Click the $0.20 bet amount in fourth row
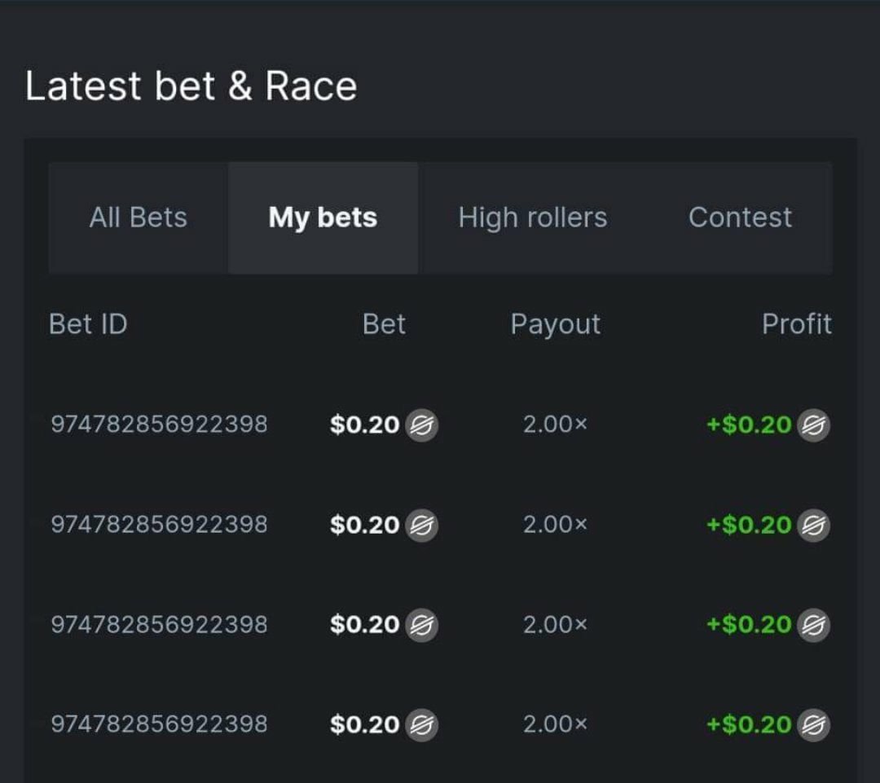This screenshot has width=880, height=783. click(x=365, y=724)
